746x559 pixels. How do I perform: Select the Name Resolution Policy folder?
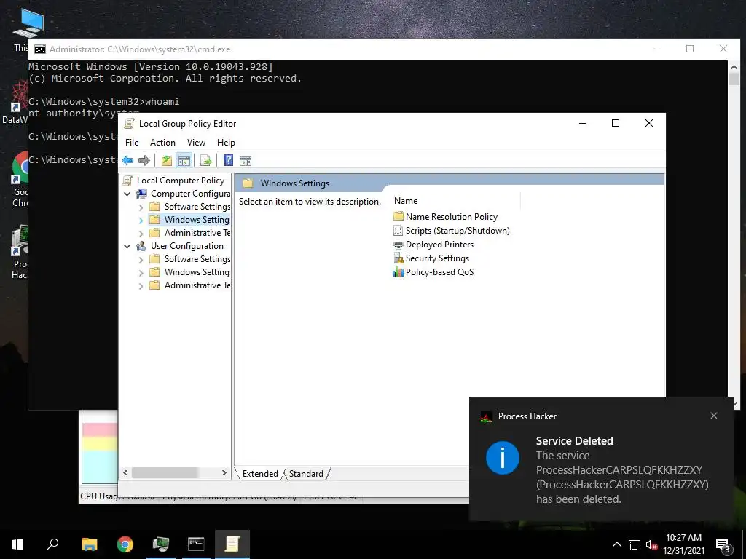click(445, 217)
